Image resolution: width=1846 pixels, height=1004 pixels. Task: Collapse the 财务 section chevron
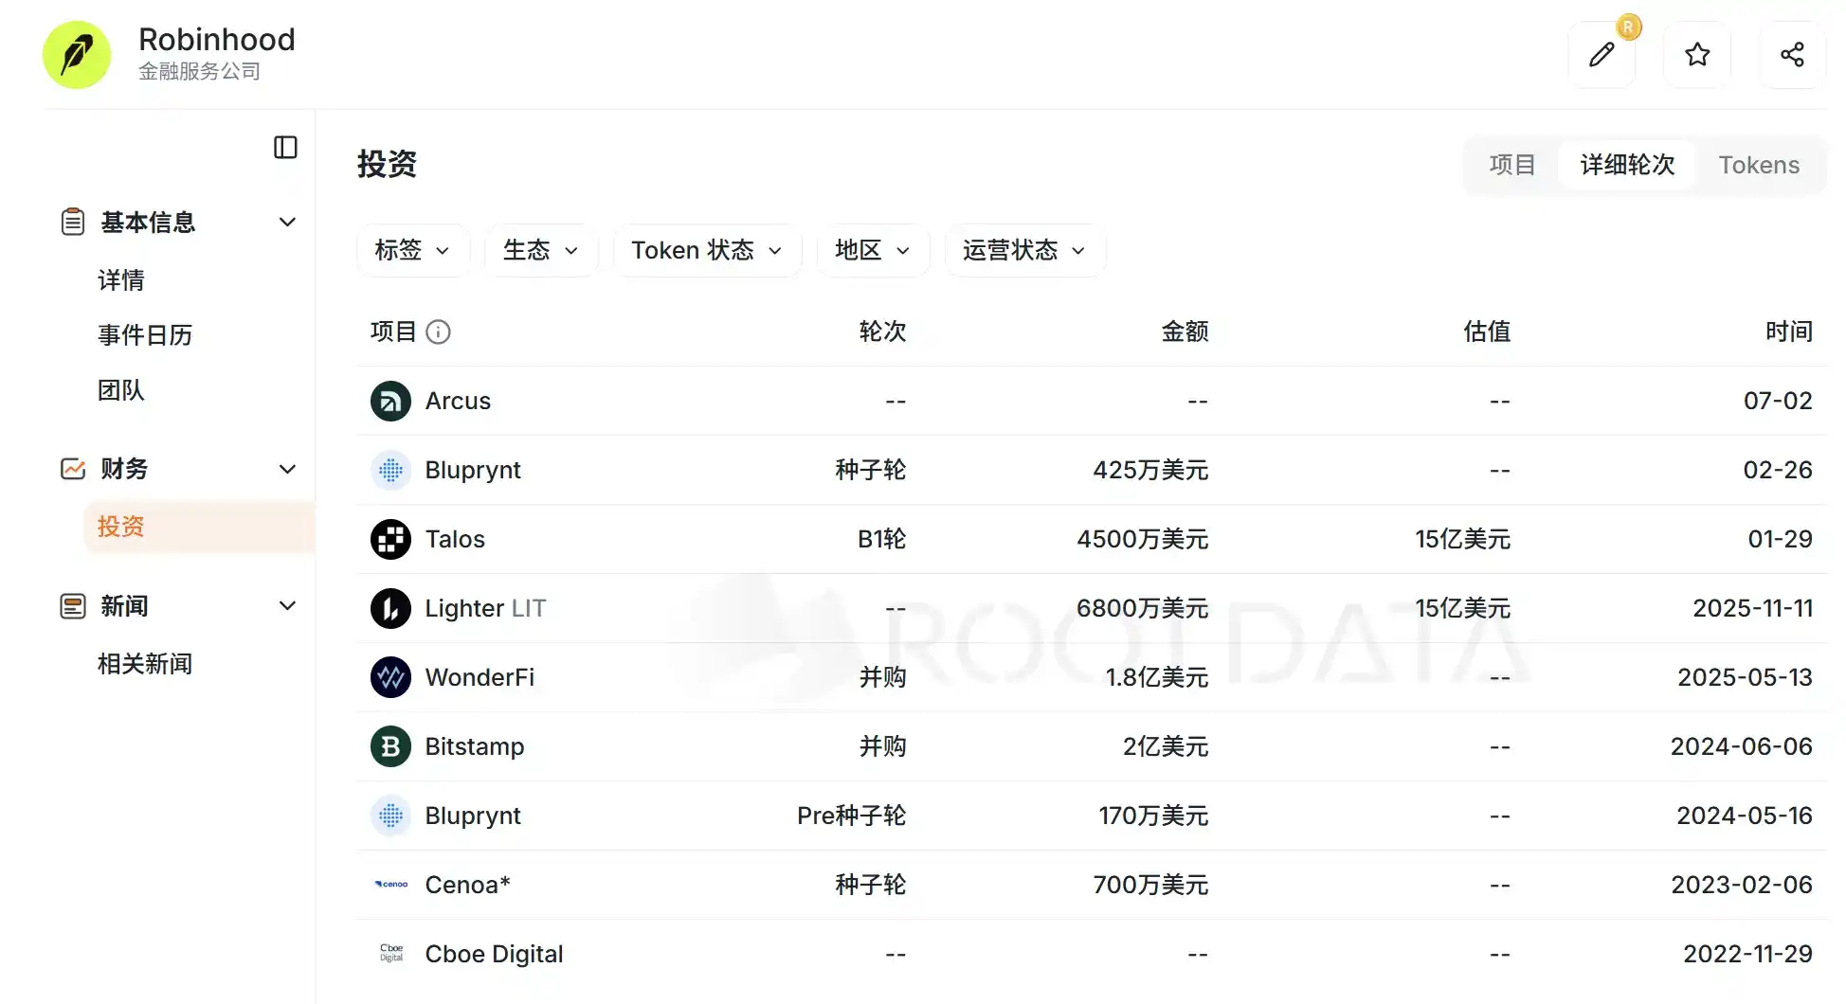pyautogui.click(x=287, y=469)
